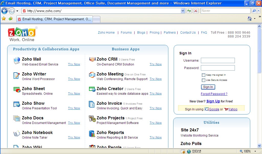Open the Contact Us menu link
The image size is (262, 154).
188,33
